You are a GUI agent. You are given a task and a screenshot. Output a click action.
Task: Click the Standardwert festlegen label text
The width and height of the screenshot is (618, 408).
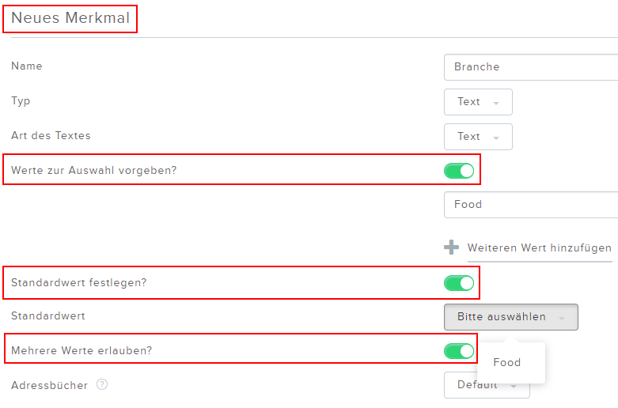(78, 283)
